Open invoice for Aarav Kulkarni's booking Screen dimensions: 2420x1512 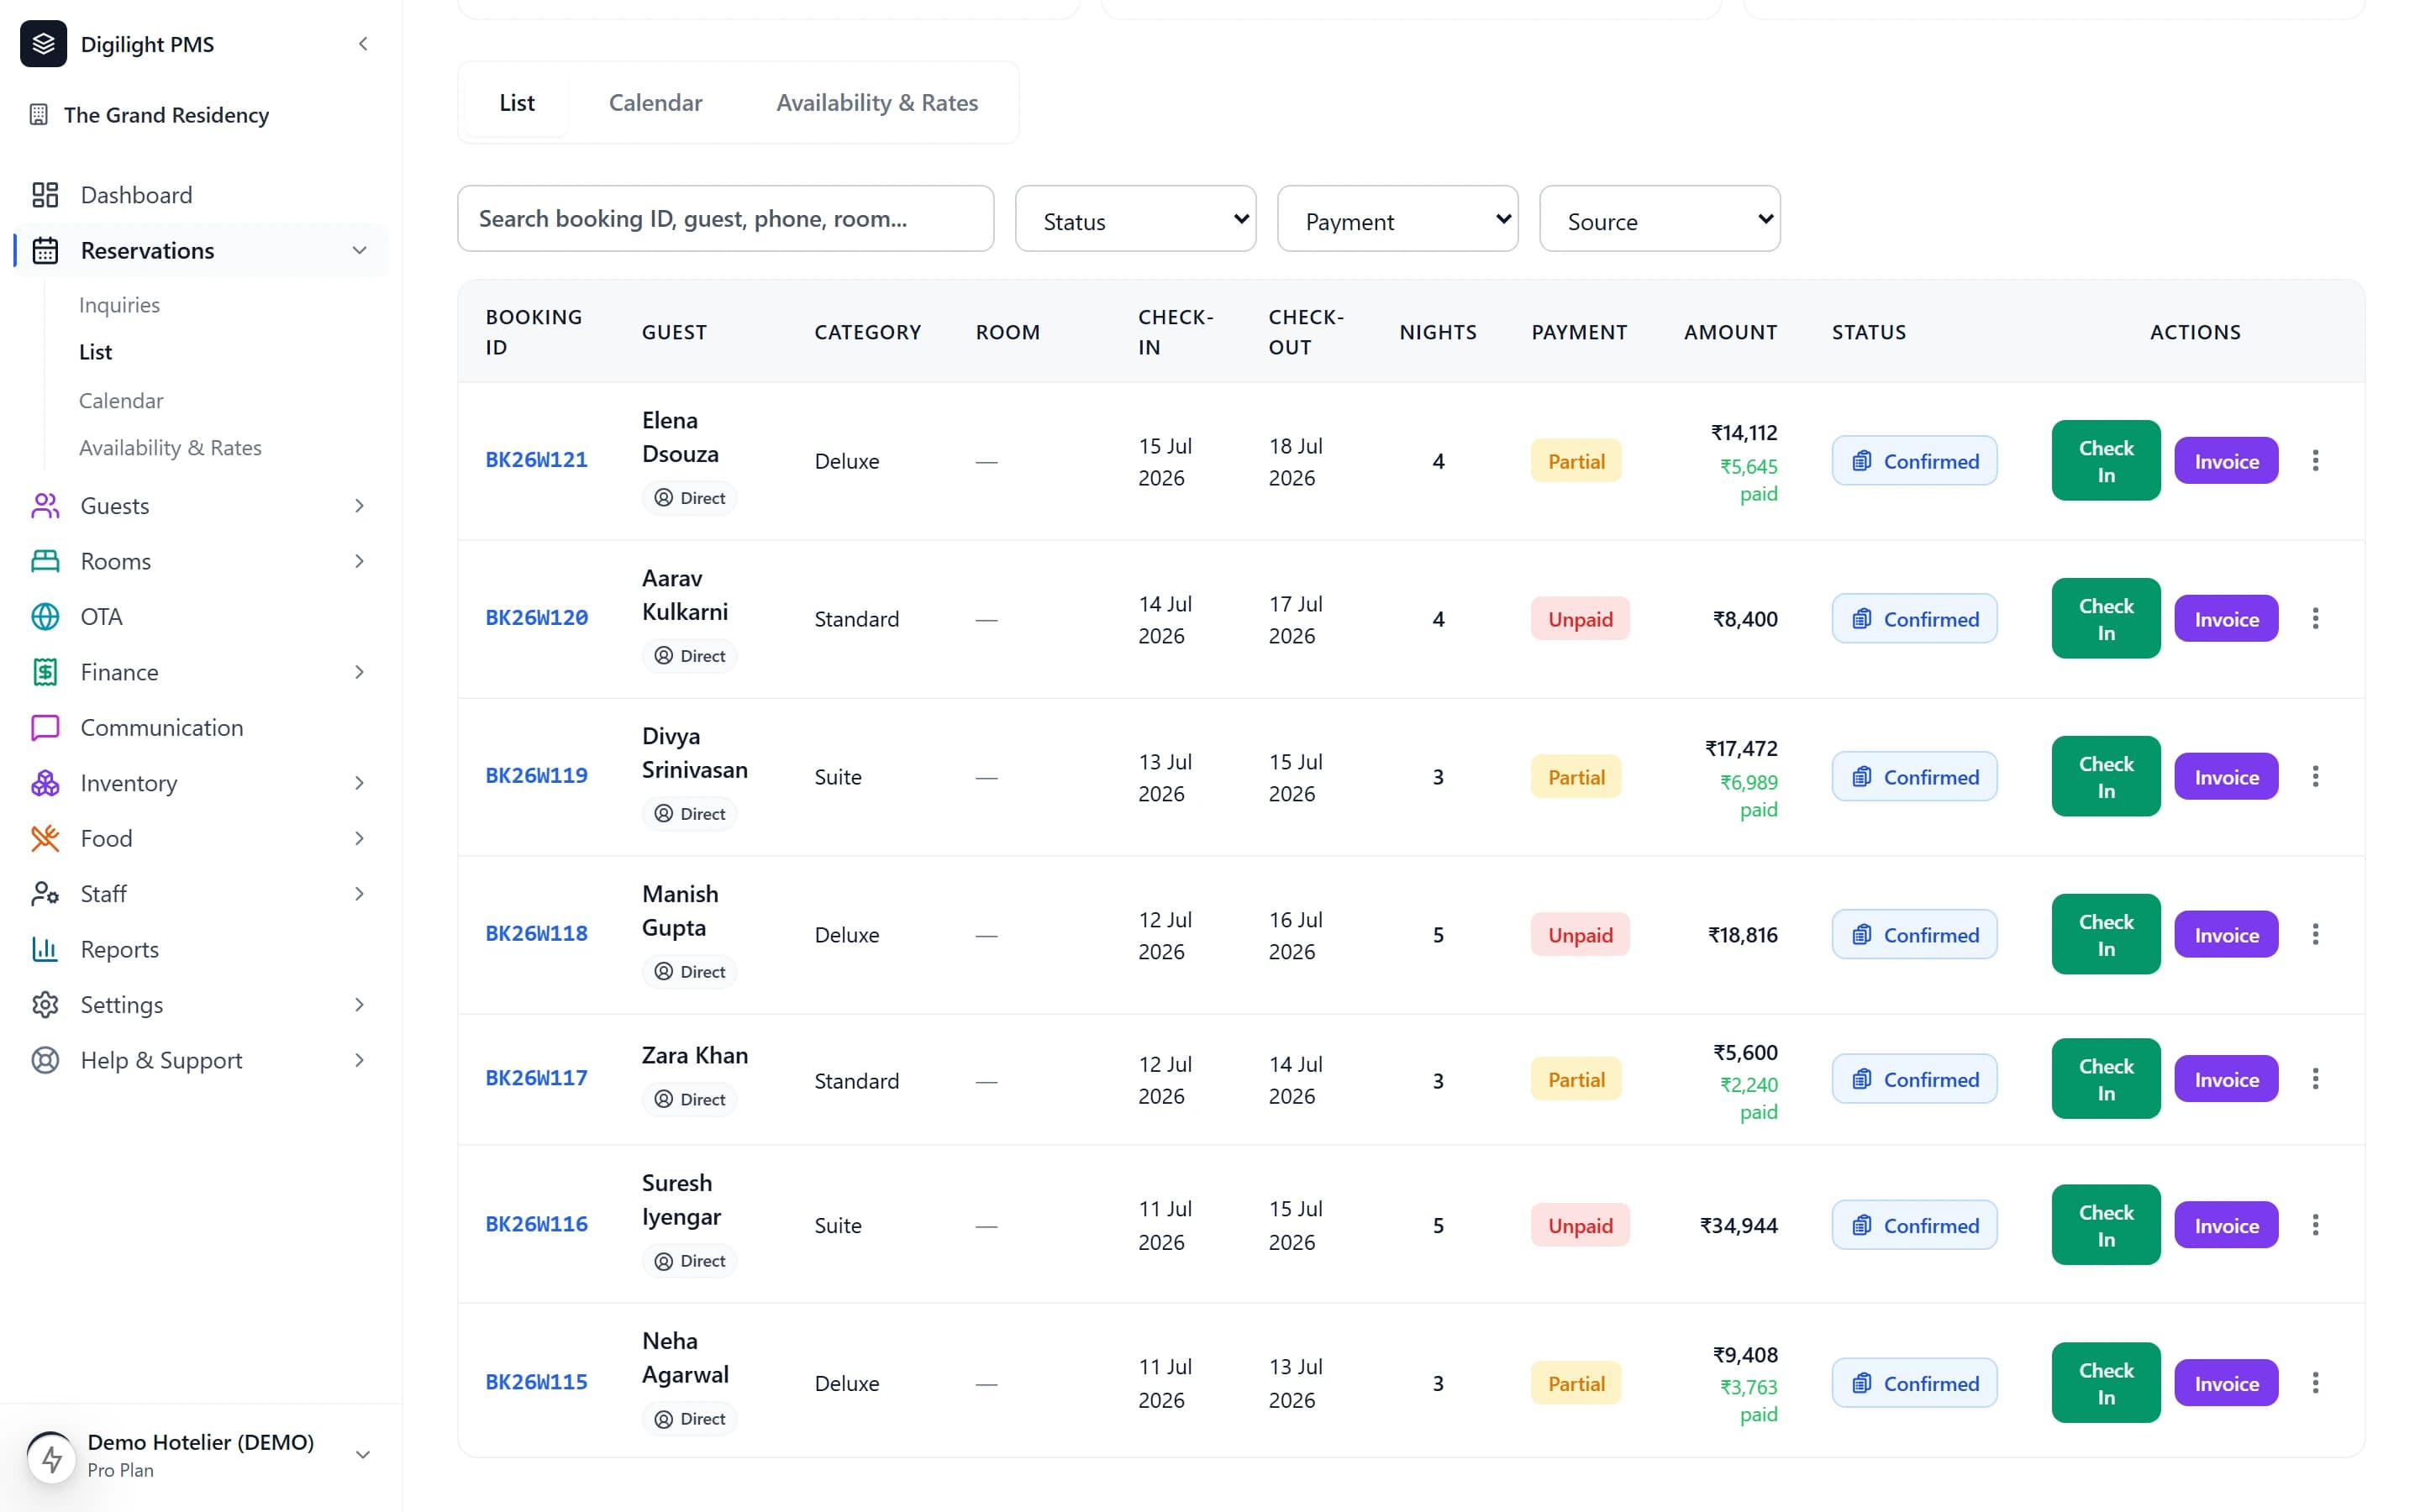tap(2226, 619)
